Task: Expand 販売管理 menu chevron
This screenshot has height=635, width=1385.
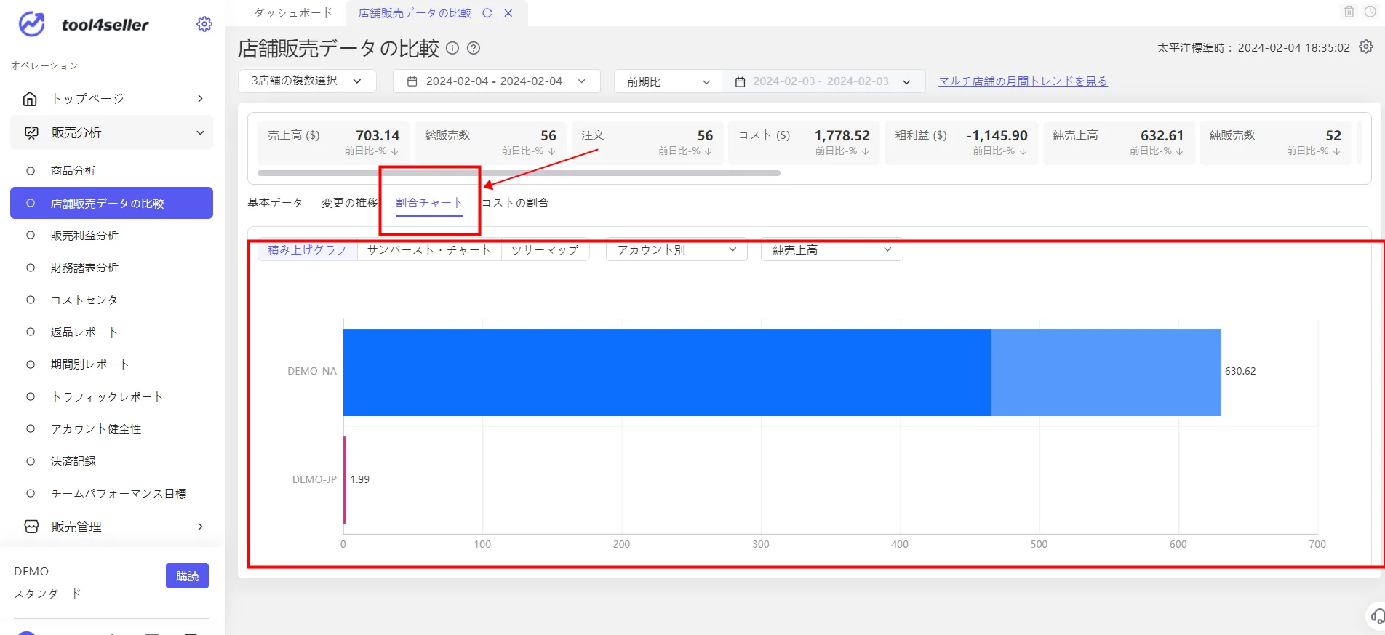Action: click(200, 527)
